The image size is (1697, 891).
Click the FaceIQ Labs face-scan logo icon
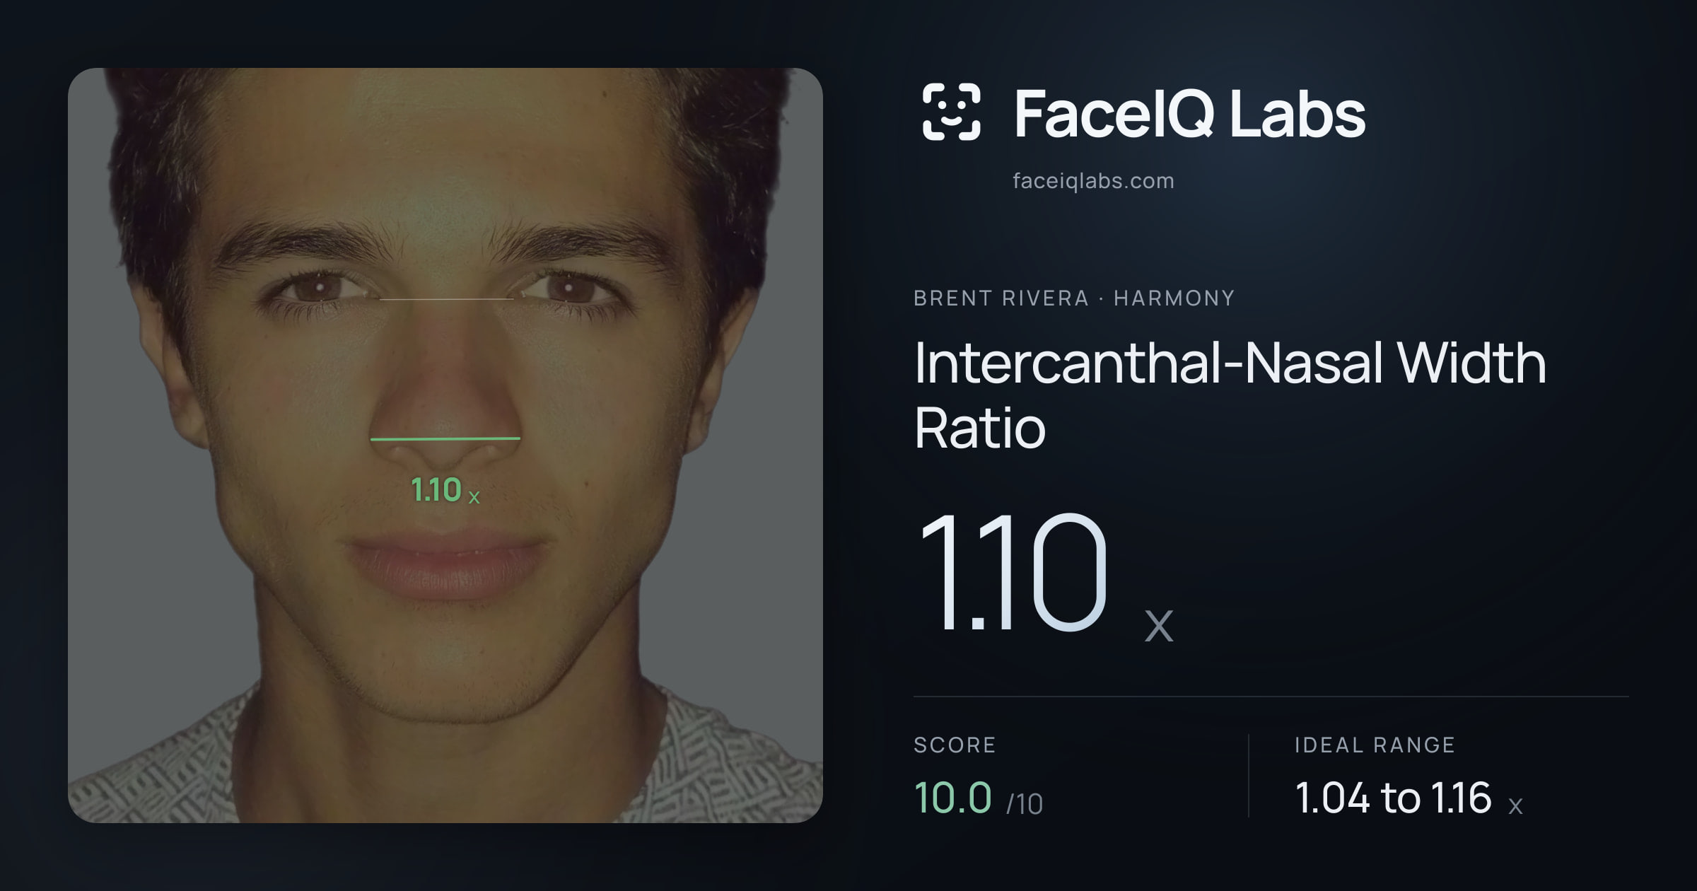(x=951, y=112)
